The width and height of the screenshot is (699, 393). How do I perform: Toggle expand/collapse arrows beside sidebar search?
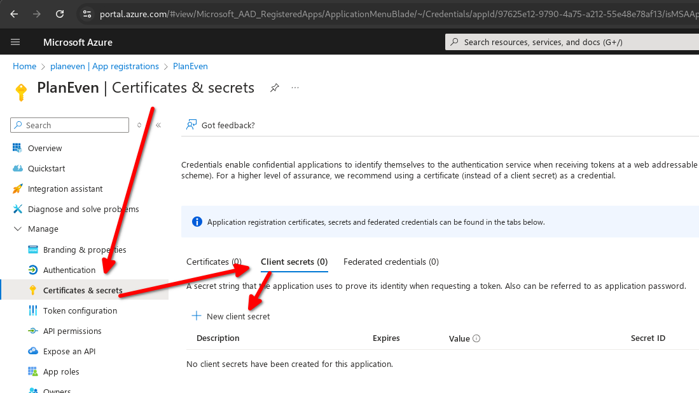coord(139,125)
